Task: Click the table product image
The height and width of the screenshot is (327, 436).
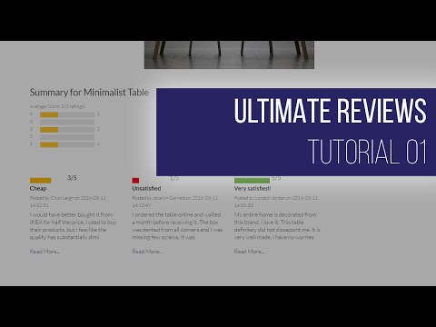Action: (x=229, y=54)
